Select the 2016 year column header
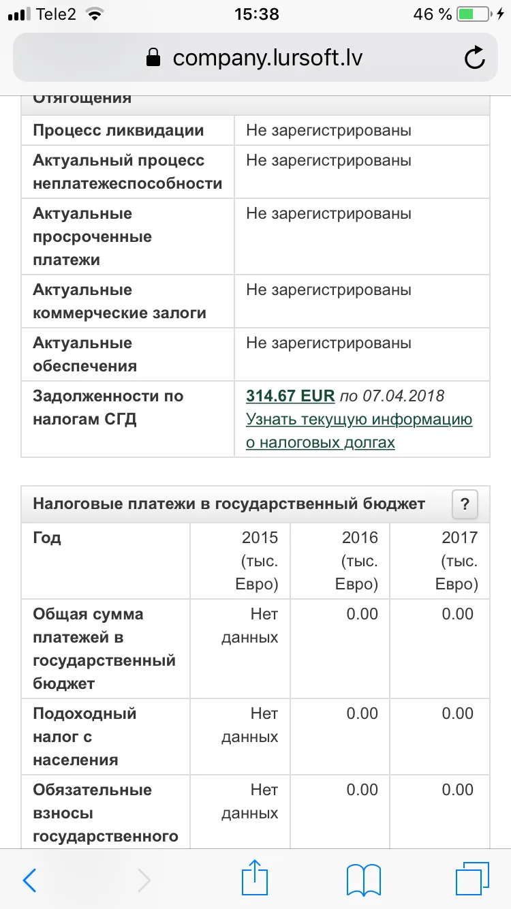This screenshot has height=909, width=511. tap(340, 561)
